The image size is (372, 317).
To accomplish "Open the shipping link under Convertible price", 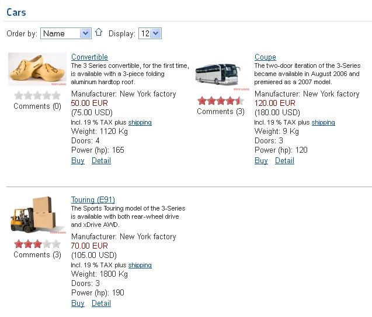I will (140, 122).
